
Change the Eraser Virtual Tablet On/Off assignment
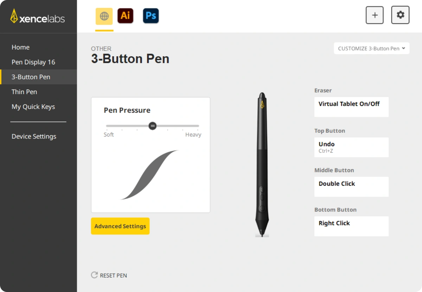tap(351, 107)
